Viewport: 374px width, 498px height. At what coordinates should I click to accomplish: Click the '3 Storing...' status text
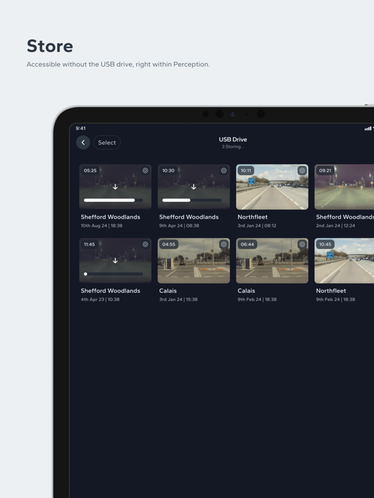(233, 147)
